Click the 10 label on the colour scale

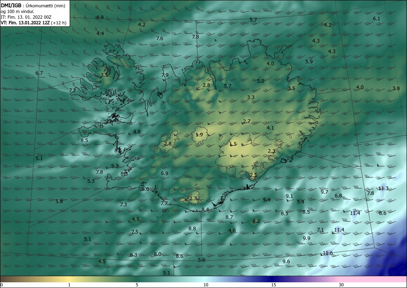(x=206, y=285)
